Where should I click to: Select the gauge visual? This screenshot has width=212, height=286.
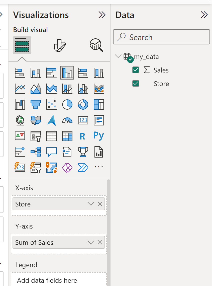(x=67, y=120)
